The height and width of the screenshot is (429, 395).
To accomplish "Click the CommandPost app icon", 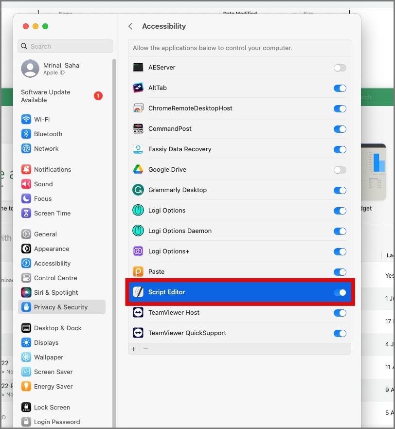I will (x=138, y=128).
